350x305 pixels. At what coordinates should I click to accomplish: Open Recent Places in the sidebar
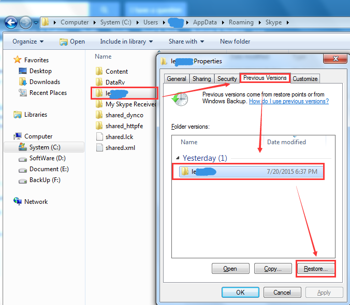[x=48, y=93]
